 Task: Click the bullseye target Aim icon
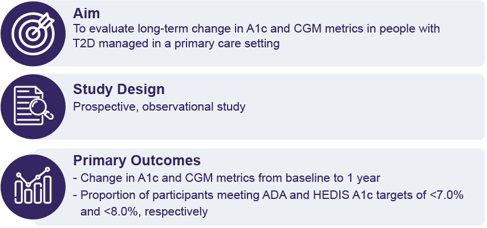[x=34, y=32]
